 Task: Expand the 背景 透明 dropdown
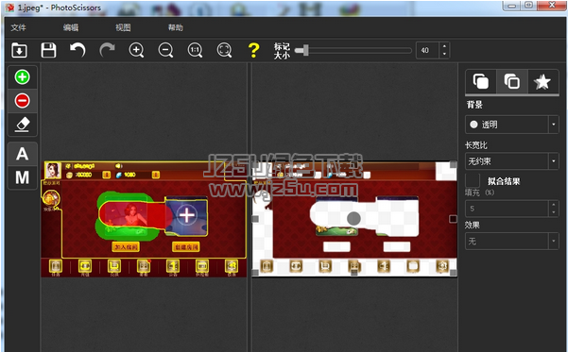pos(512,125)
